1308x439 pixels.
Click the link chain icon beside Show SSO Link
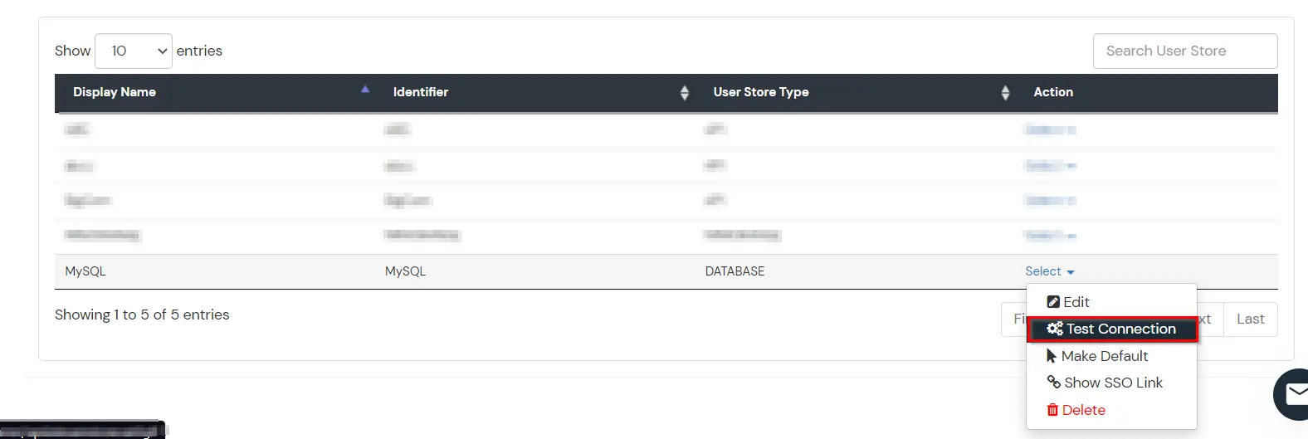point(1054,382)
